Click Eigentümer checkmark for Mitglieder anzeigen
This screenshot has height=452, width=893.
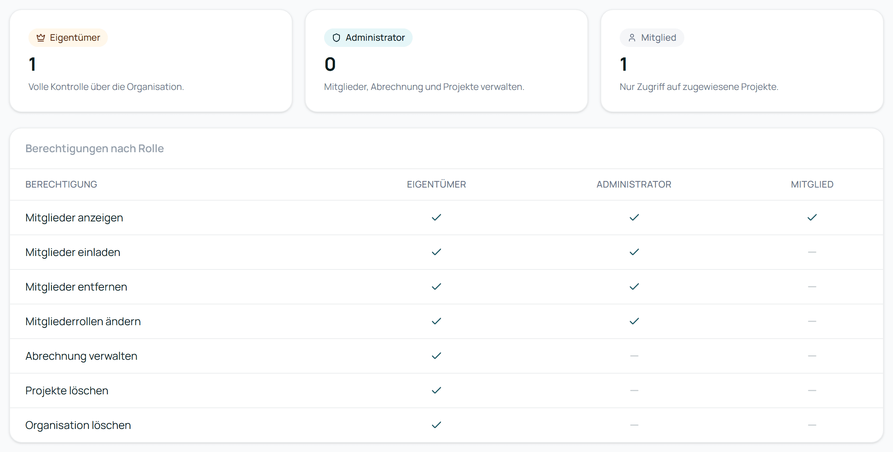pos(436,218)
